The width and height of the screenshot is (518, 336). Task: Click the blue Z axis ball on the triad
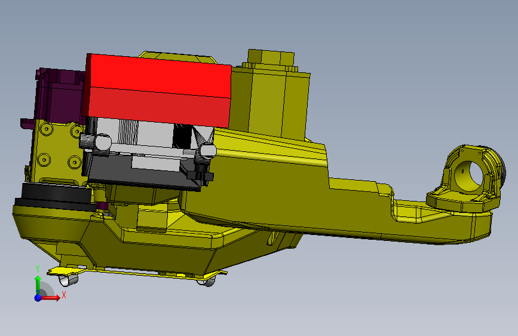coord(38,298)
